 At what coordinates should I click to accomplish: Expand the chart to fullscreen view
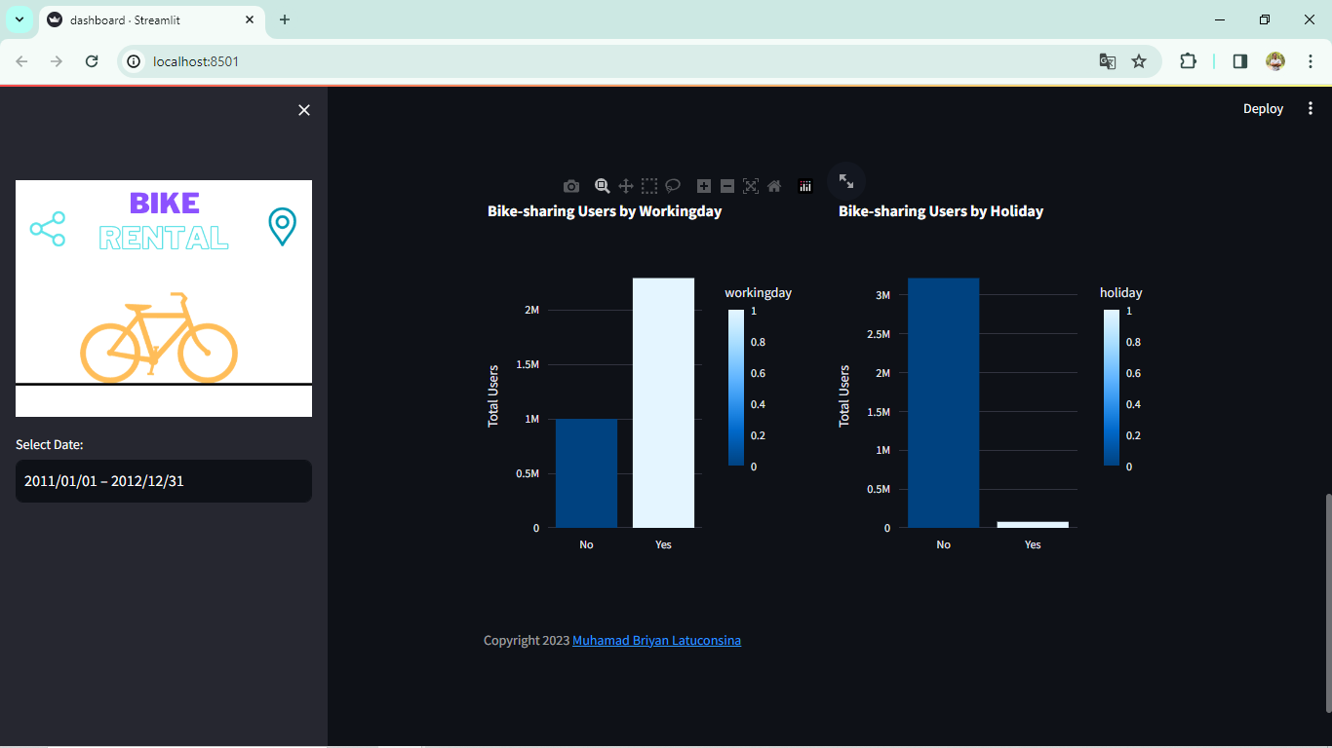pos(846,181)
